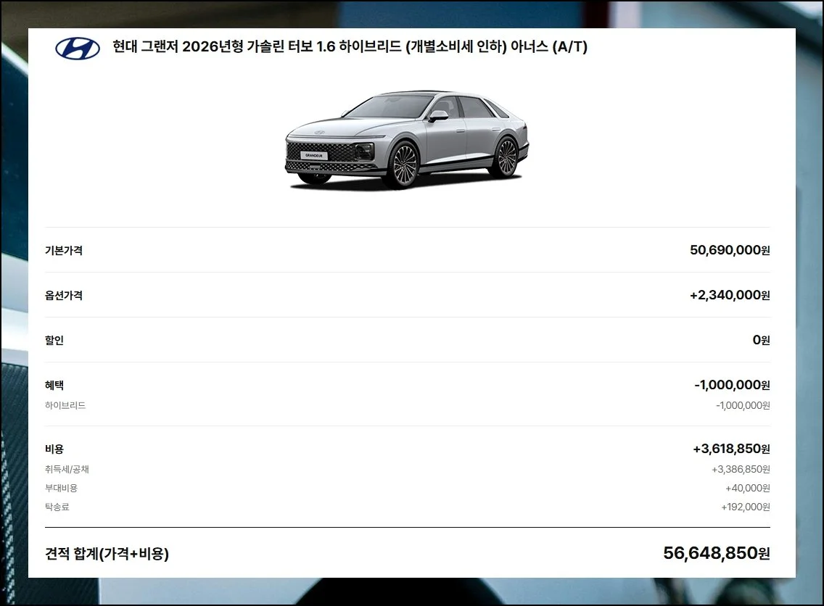Select the 할인 row label
The image size is (824, 606).
point(54,341)
